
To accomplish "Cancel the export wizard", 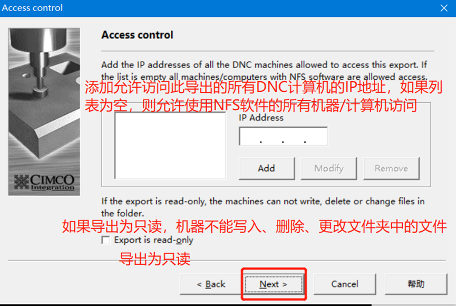I will (x=345, y=284).
